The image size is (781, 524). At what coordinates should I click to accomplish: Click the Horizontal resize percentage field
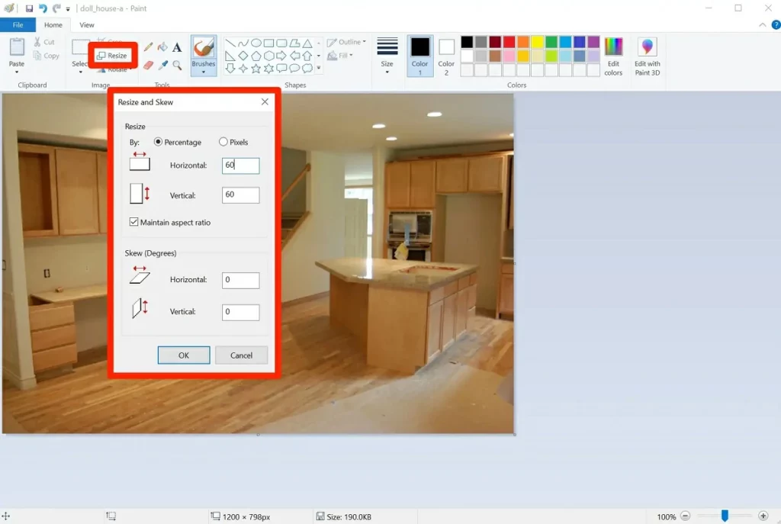click(x=241, y=166)
